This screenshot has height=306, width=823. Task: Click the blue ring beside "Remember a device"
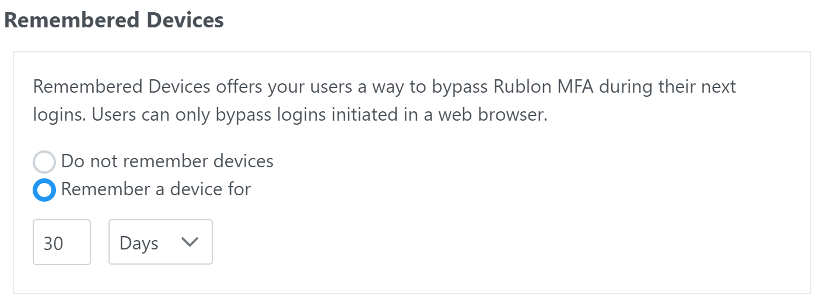pyautogui.click(x=44, y=190)
